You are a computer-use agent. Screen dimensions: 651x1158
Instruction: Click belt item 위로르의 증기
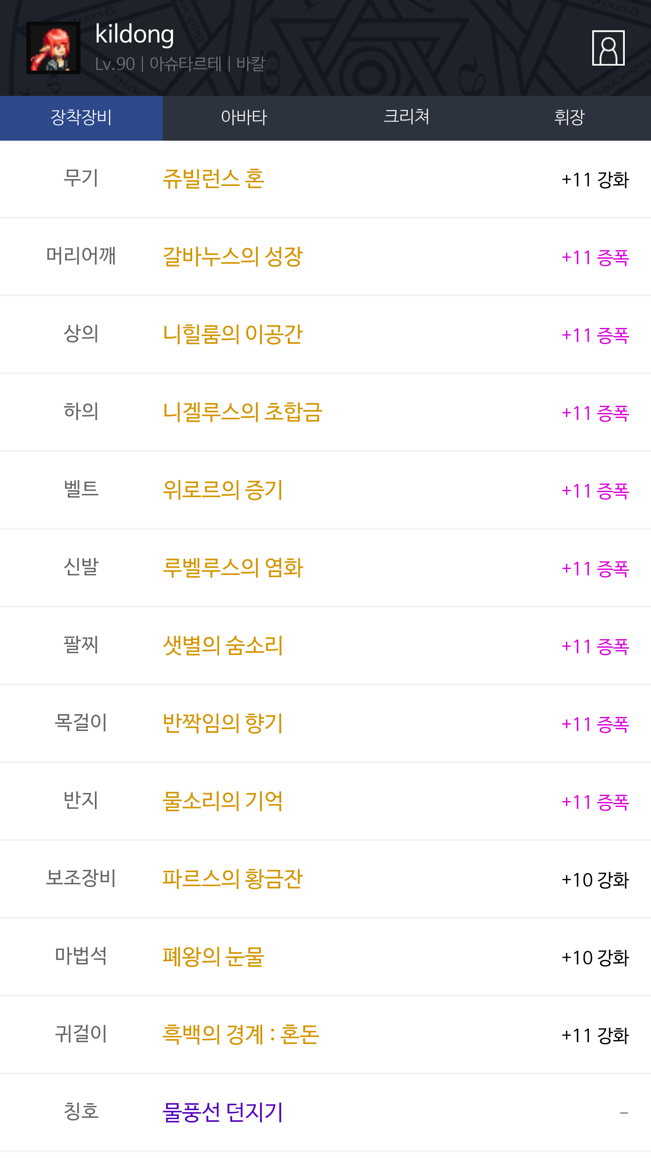223,490
